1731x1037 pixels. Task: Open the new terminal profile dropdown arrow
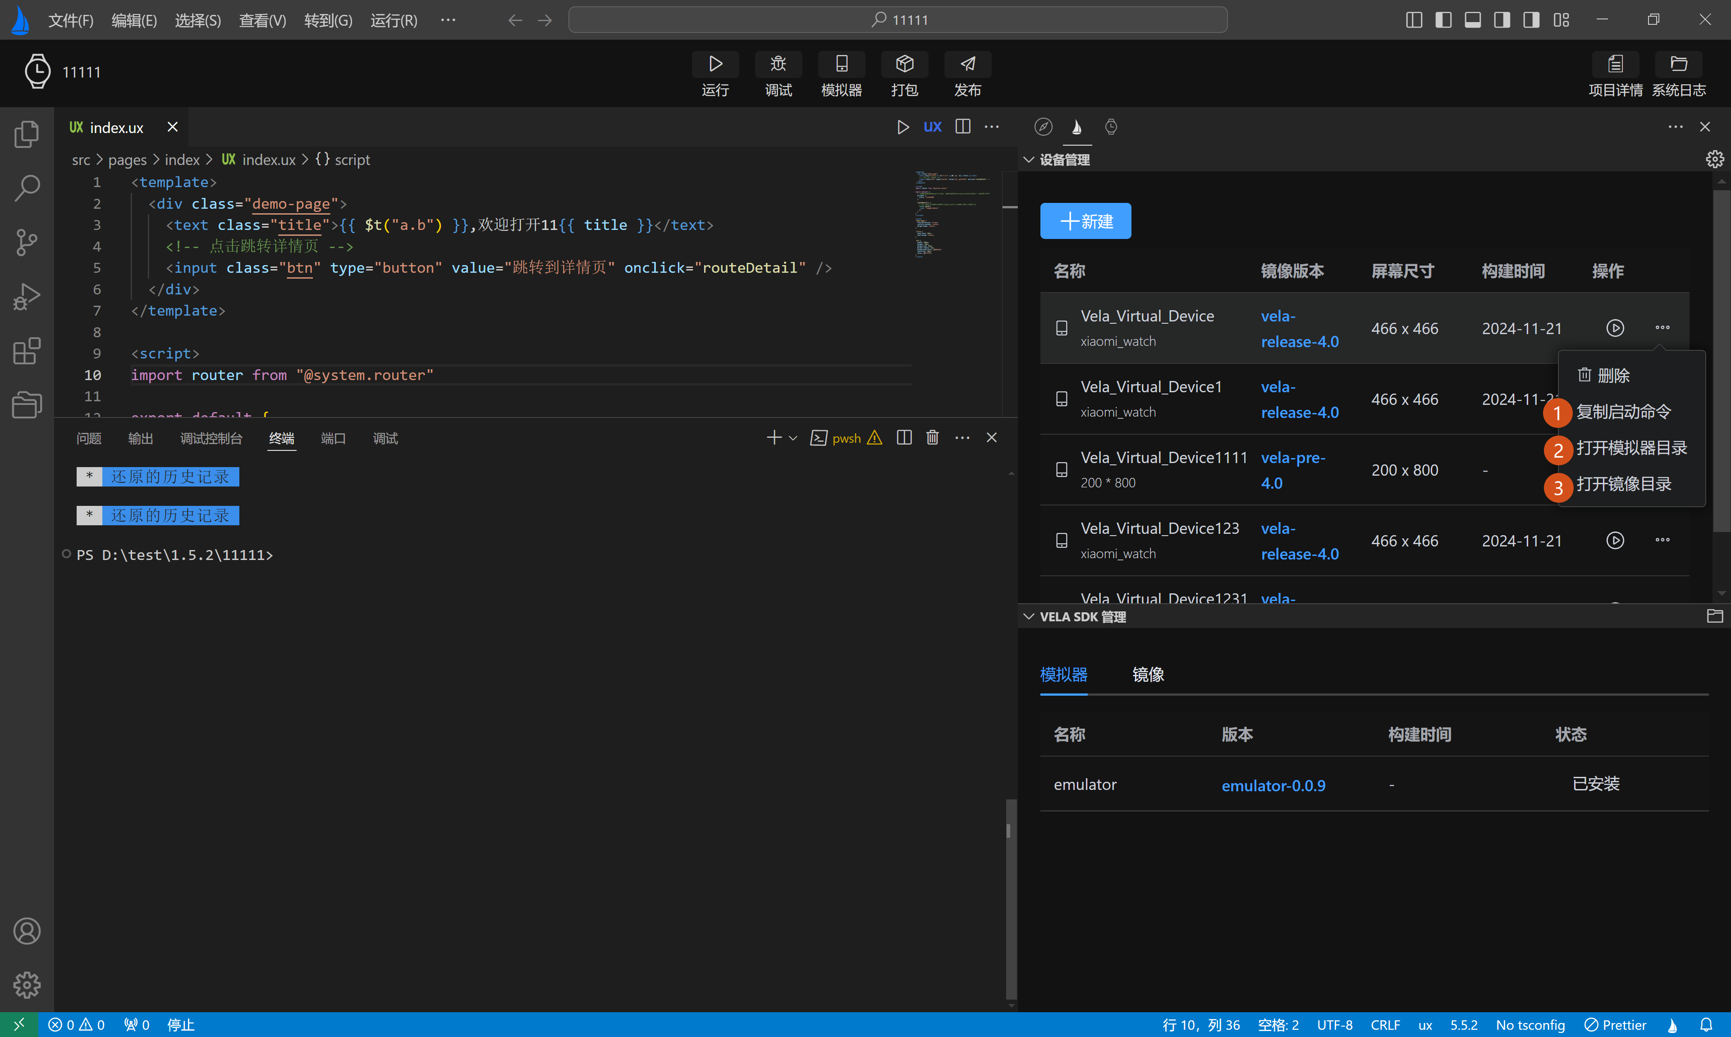pos(793,438)
